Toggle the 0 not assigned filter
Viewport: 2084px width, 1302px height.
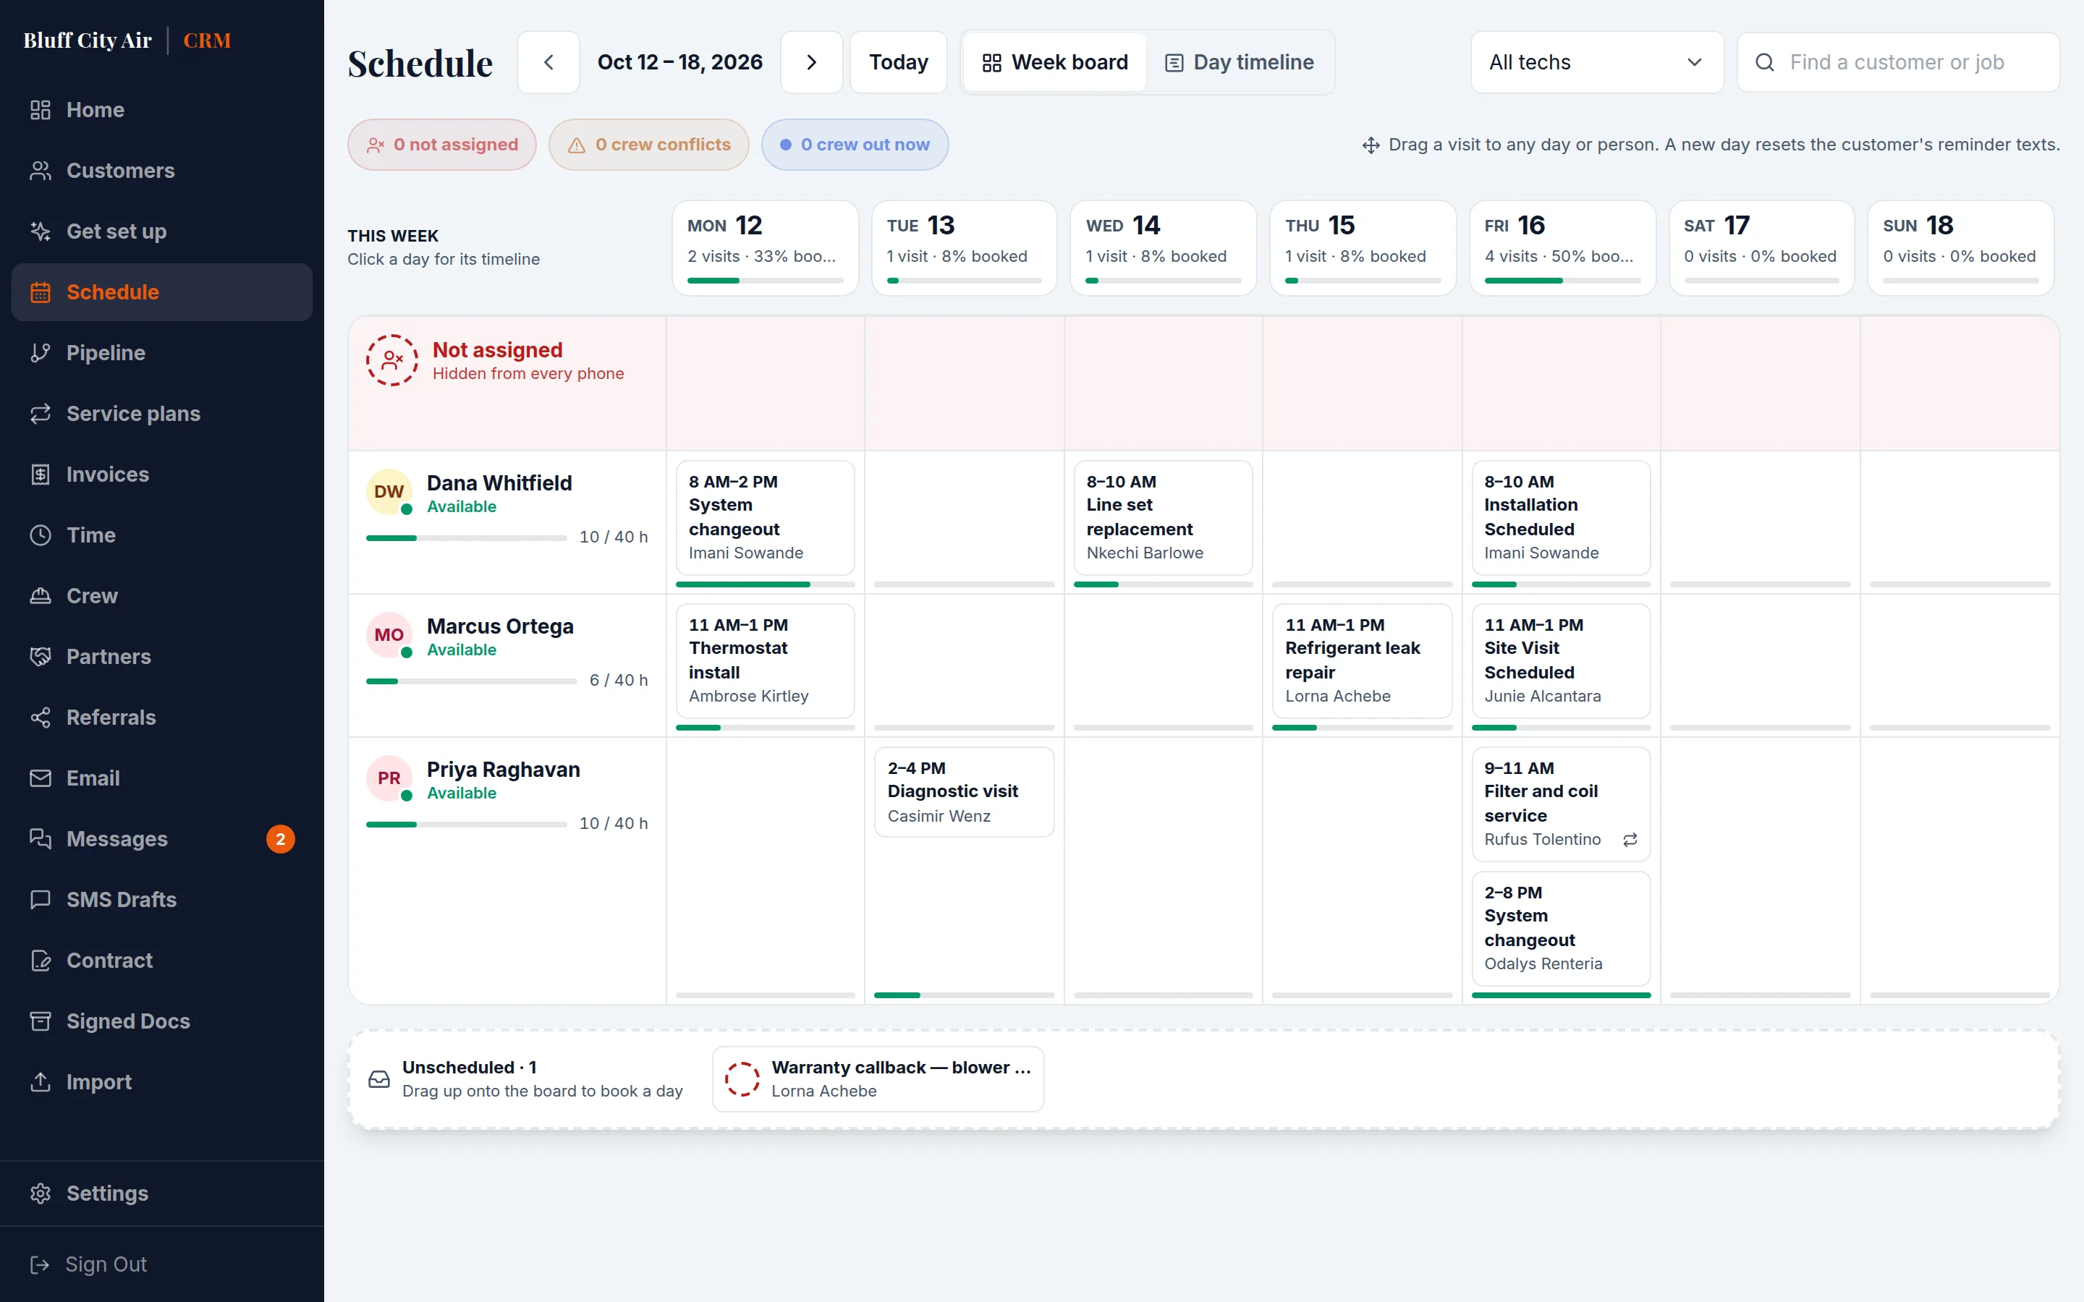tap(442, 145)
